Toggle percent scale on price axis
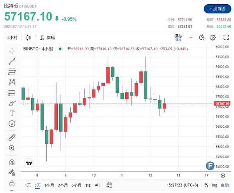The image size is (234, 193). [x=206, y=185]
